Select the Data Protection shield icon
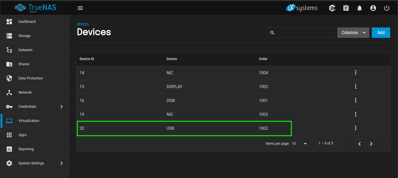Image resolution: width=398 pixels, height=178 pixels. pos(31,78)
